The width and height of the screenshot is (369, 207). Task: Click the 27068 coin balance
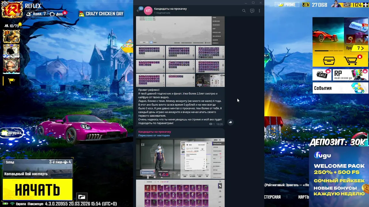pyautogui.click(x=319, y=5)
